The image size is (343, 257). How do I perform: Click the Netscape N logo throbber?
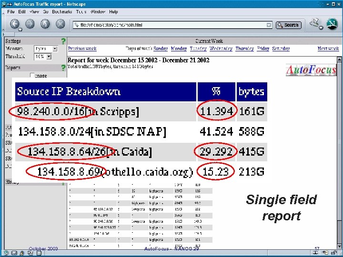[332, 24]
